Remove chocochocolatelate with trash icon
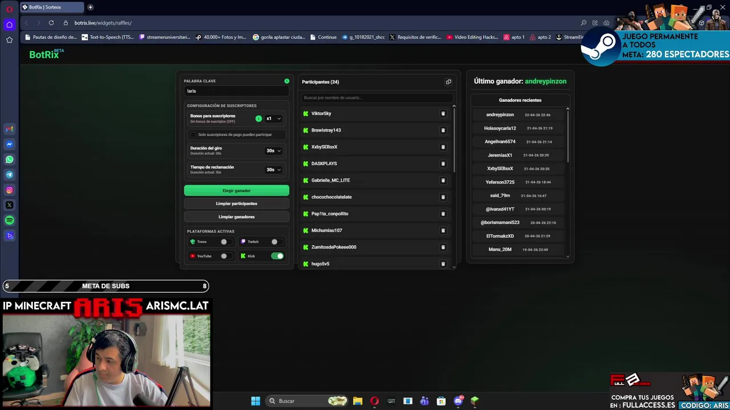Viewport: 730px width, 410px height. (x=443, y=197)
